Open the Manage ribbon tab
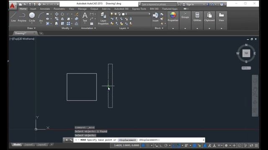Screen dimensions: 268x150 click(82, 9)
